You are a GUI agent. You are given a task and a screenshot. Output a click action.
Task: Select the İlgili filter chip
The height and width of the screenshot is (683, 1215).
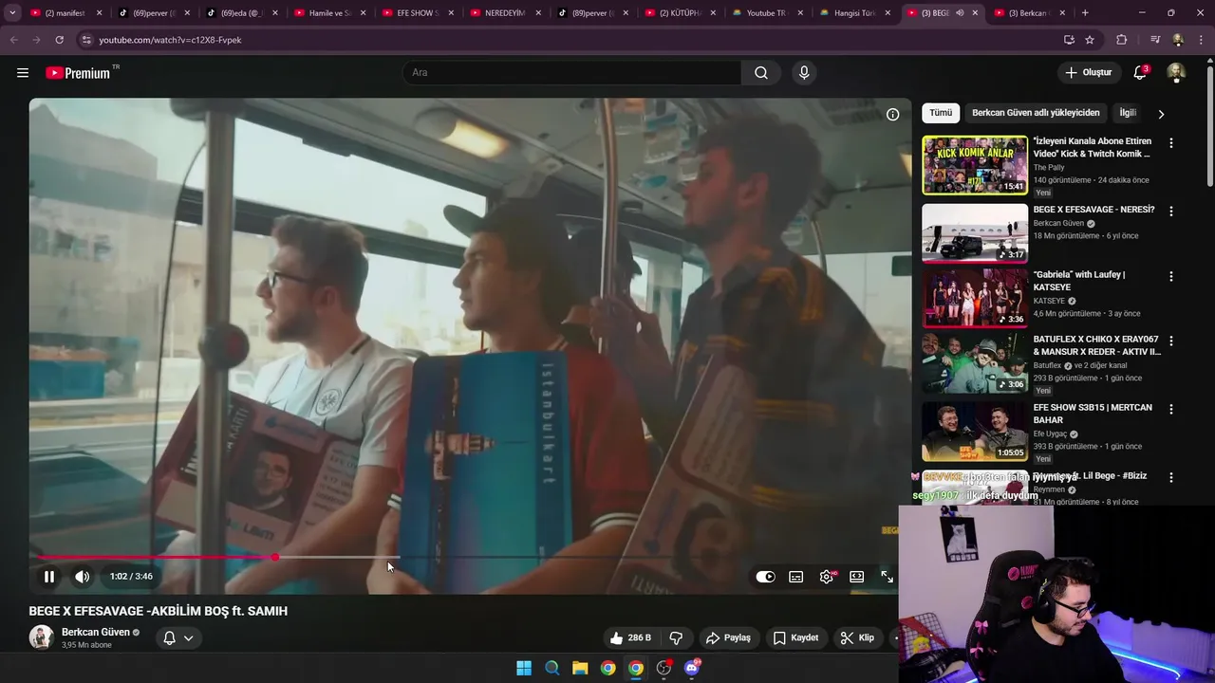(1128, 113)
